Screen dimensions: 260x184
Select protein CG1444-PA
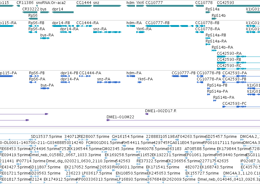coord(85,76)
